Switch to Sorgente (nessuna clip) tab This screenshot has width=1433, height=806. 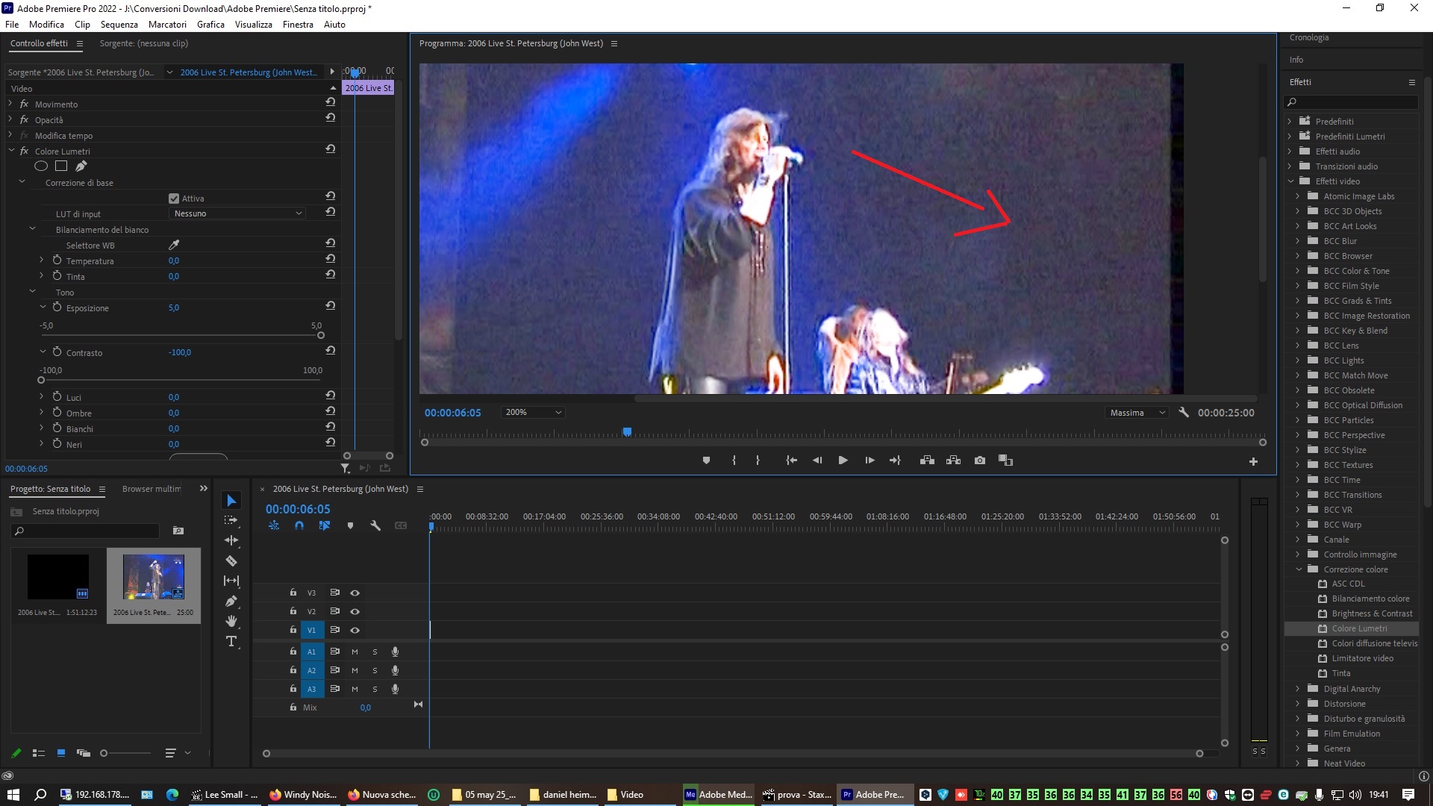pos(144,43)
